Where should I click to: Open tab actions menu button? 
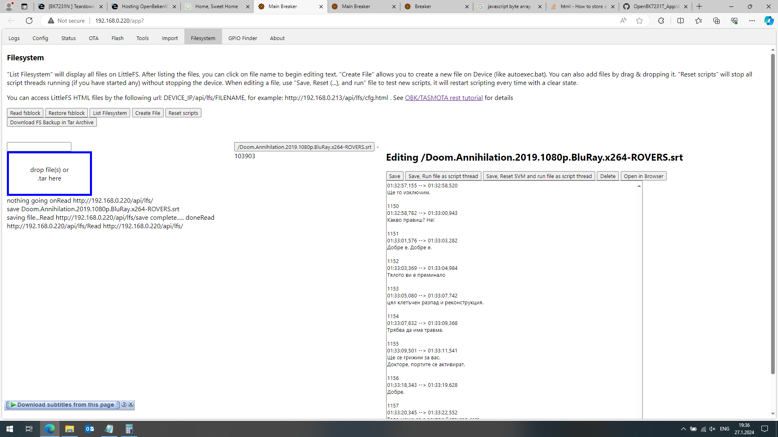(24, 6)
